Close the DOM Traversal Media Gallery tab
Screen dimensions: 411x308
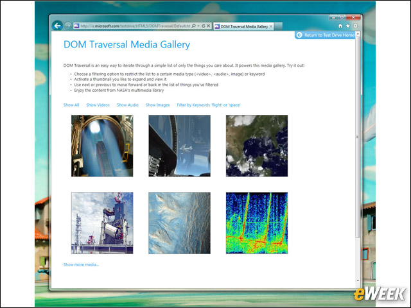(271, 26)
